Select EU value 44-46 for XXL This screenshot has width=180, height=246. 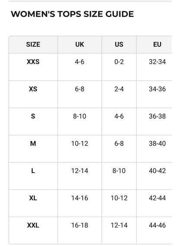pyautogui.click(x=157, y=225)
